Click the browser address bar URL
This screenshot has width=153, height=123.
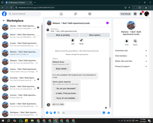coord(36,8)
